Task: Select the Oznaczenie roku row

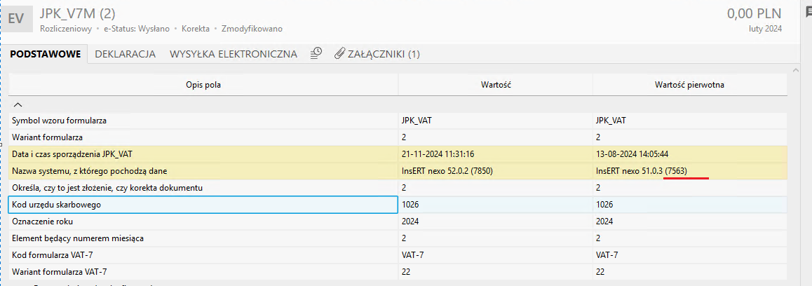Action: (398, 222)
